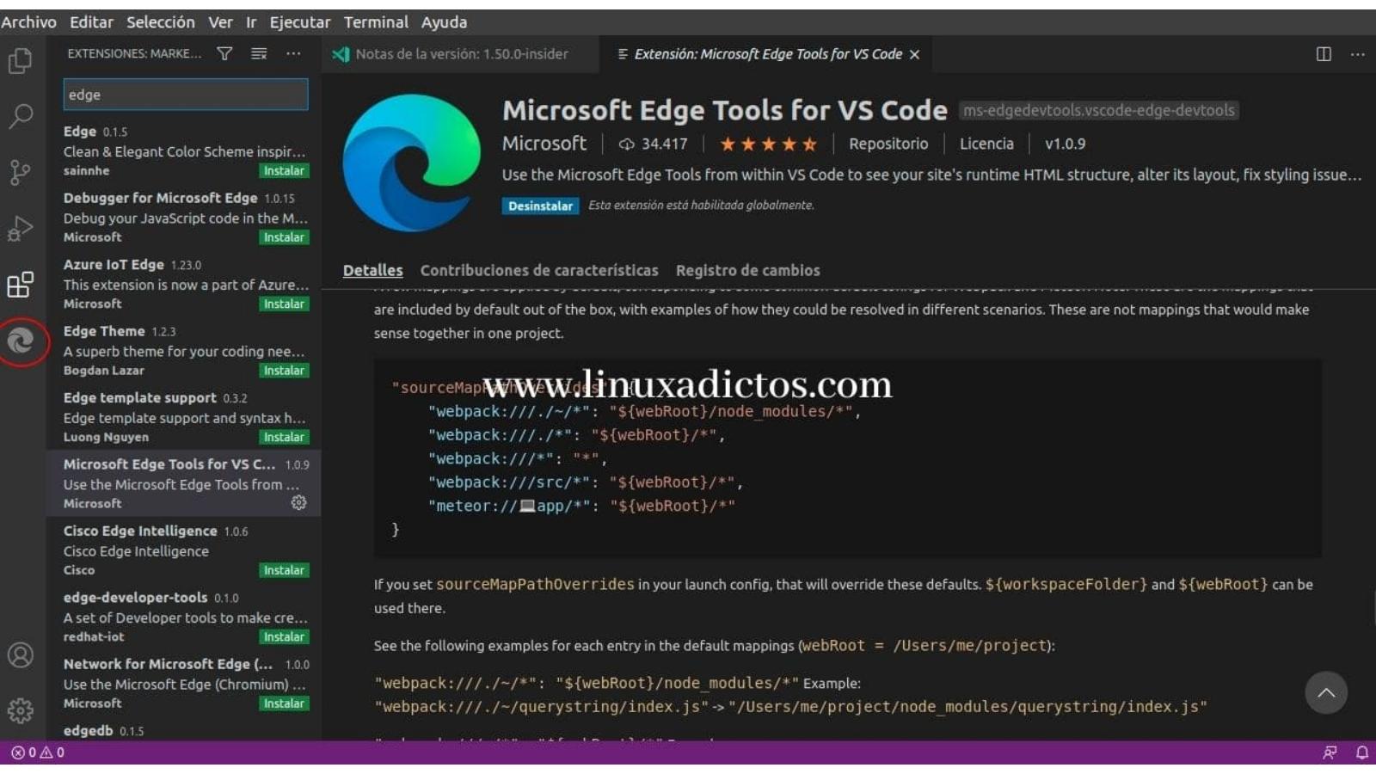
Task: Open the Explorer view in activity bar
Action: 21,61
